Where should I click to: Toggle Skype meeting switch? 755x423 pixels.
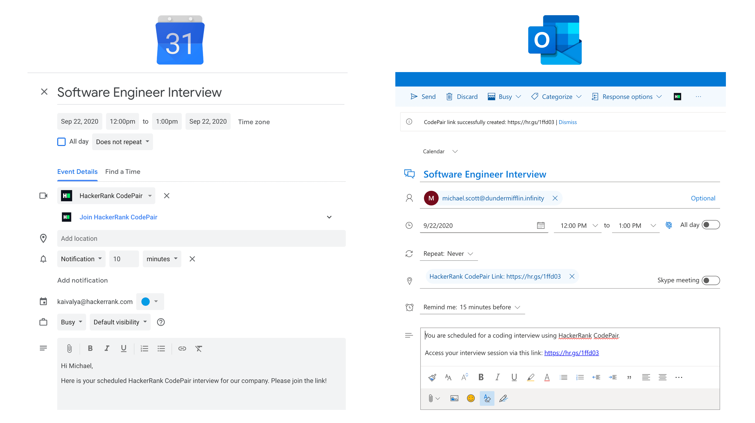pos(710,280)
